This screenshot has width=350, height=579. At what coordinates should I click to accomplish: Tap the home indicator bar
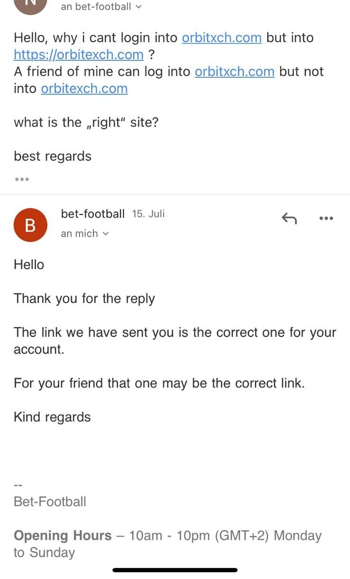pos(175,570)
